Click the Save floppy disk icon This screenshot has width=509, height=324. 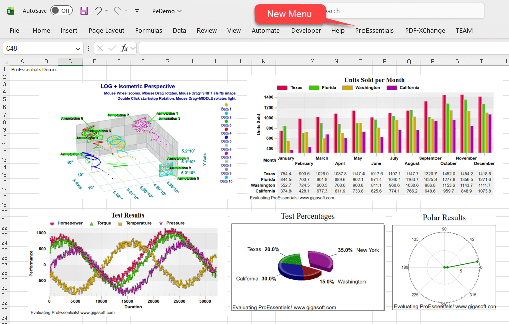click(x=84, y=11)
